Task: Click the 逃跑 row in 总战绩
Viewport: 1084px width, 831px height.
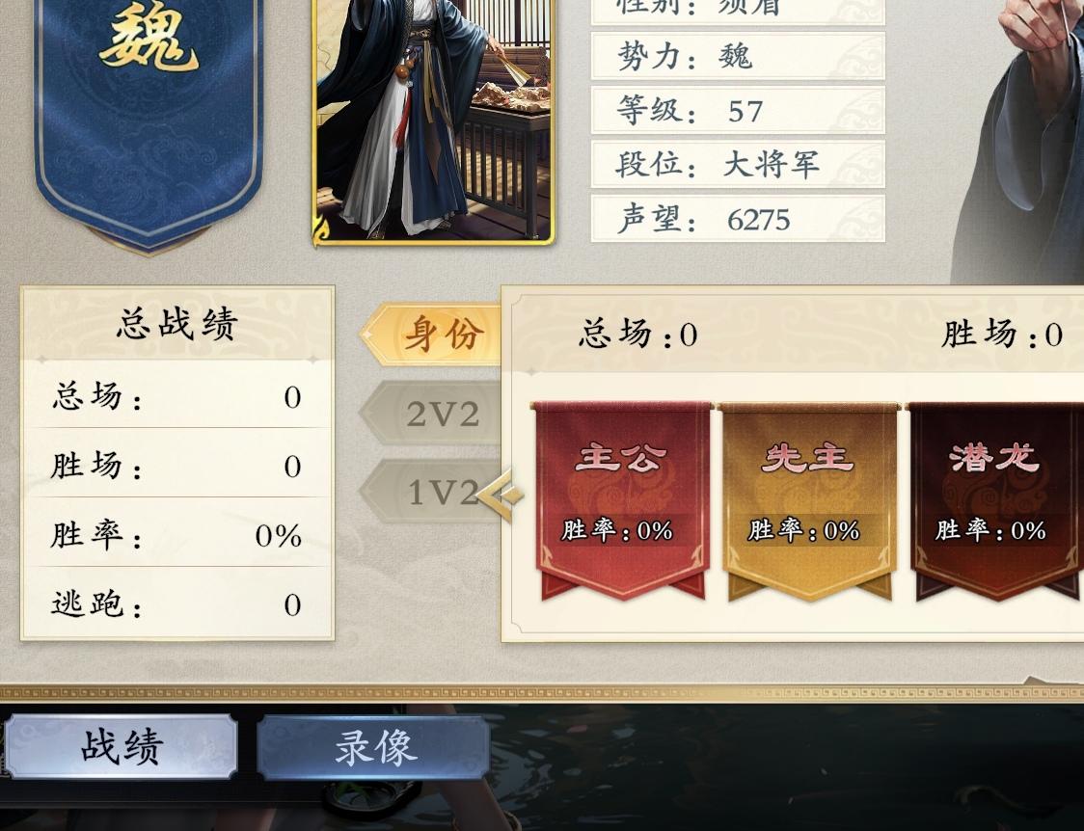Action: [177, 603]
